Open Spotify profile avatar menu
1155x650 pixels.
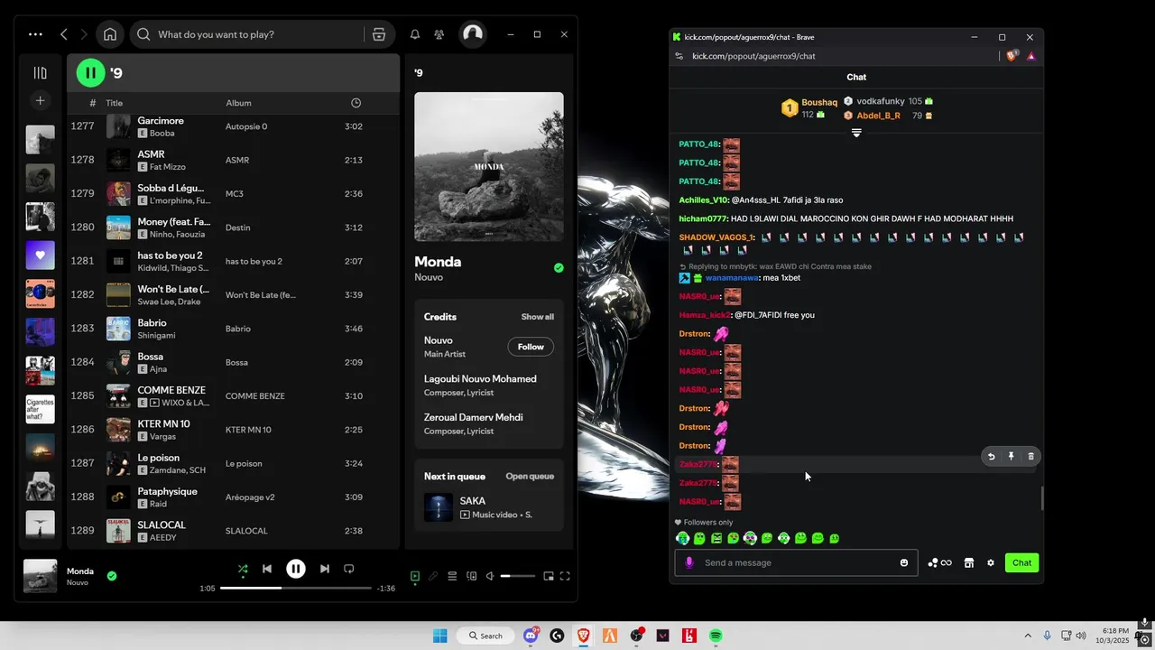coord(473,34)
